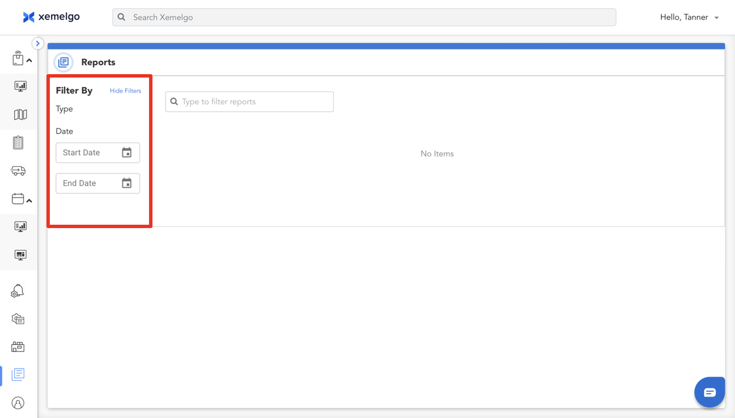Click the user profile sidebar icon
This screenshot has width=735, height=418.
click(x=18, y=403)
